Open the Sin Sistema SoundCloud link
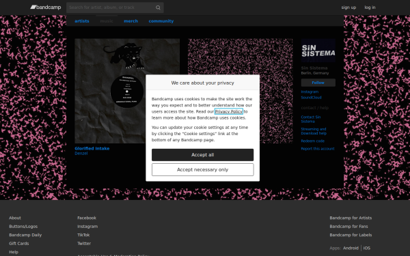 tap(311, 98)
